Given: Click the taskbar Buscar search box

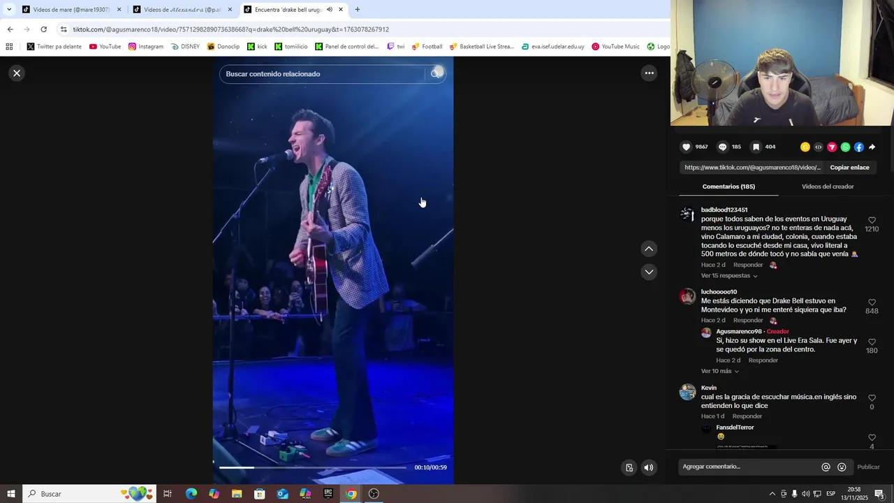Looking at the screenshot, I should pos(89,494).
